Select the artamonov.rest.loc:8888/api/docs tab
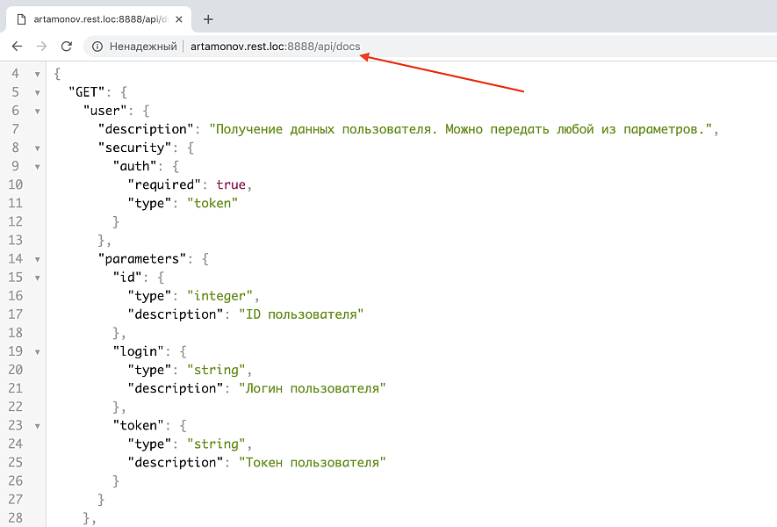This screenshot has height=527, width=777. point(97,18)
